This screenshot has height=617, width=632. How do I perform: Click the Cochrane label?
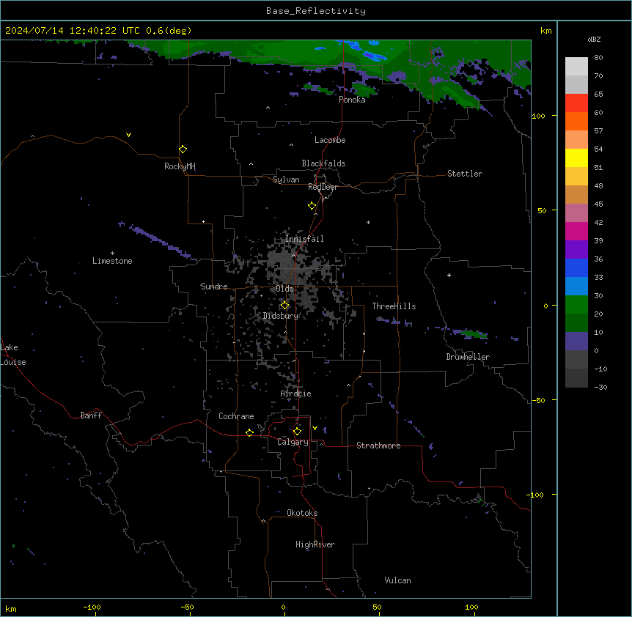[236, 416]
